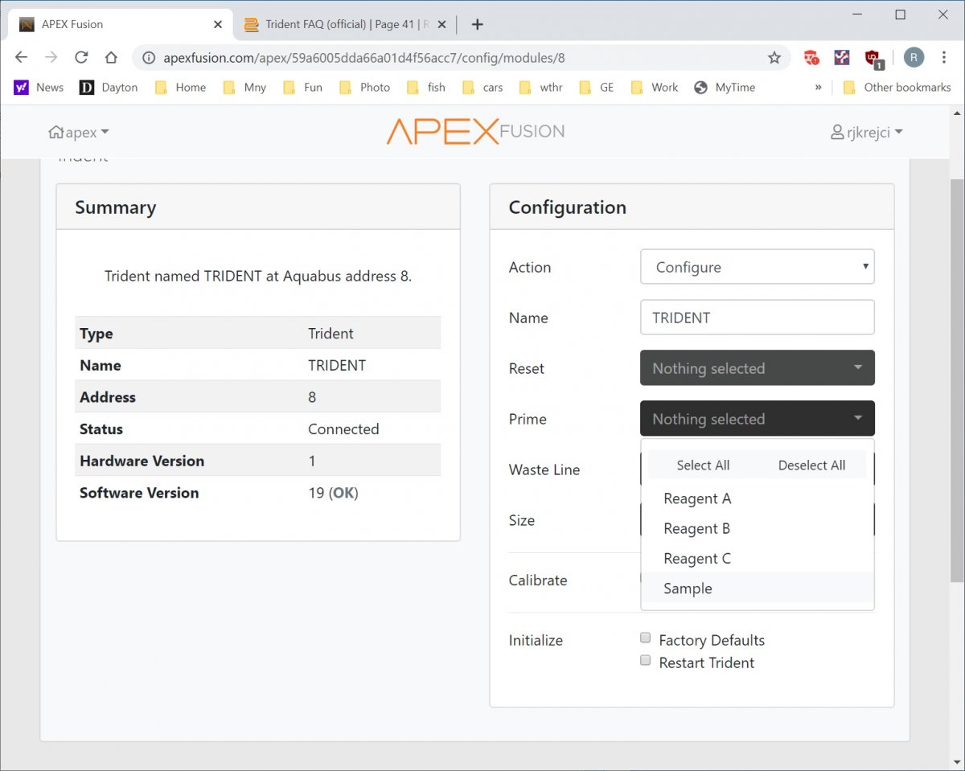Viewport: 965px width, 771px height.
Task: Open the Mny bookmarks folder
Action: point(245,87)
